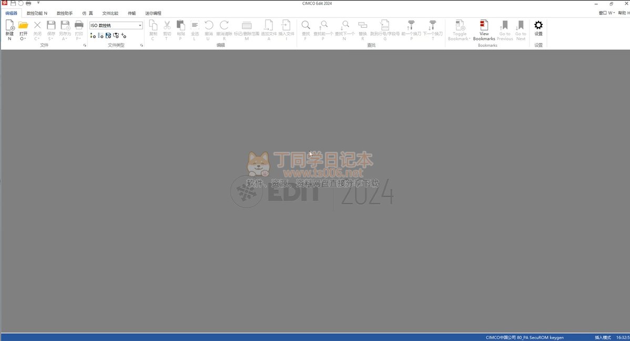Open View Bookmarks
The width and height of the screenshot is (630, 341).
(484, 30)
